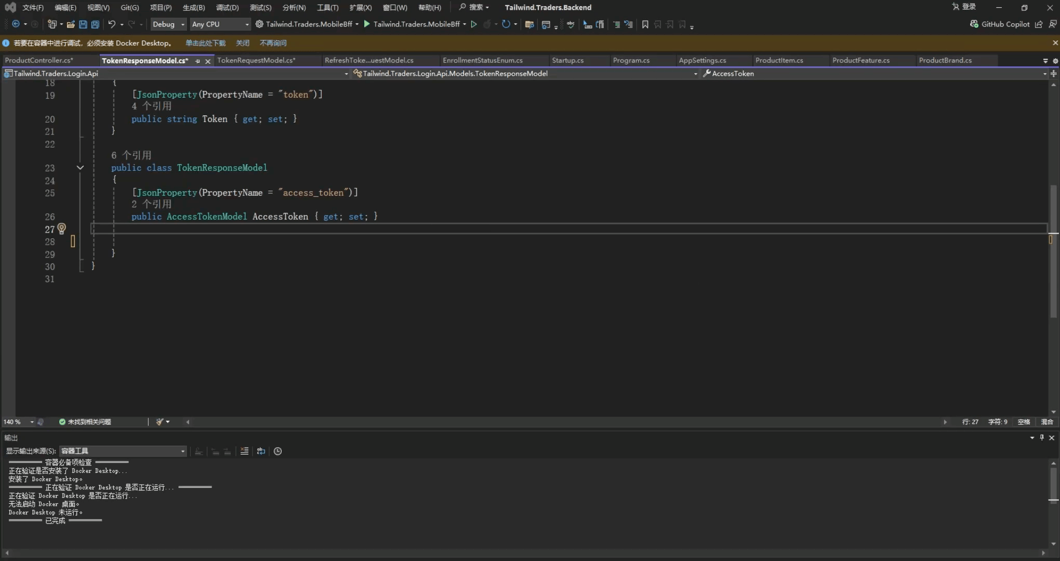Click the 单击此处下载 download link
Screen dimensions: 1060x561
[206, 43]
